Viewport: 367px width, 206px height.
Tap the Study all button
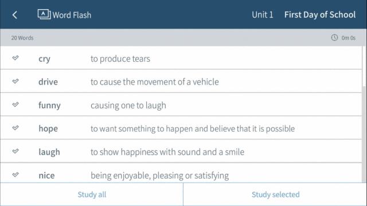tap(92, 195)
